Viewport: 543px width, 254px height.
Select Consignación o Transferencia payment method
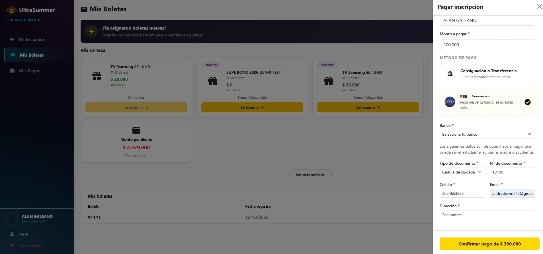click(487, 73)
